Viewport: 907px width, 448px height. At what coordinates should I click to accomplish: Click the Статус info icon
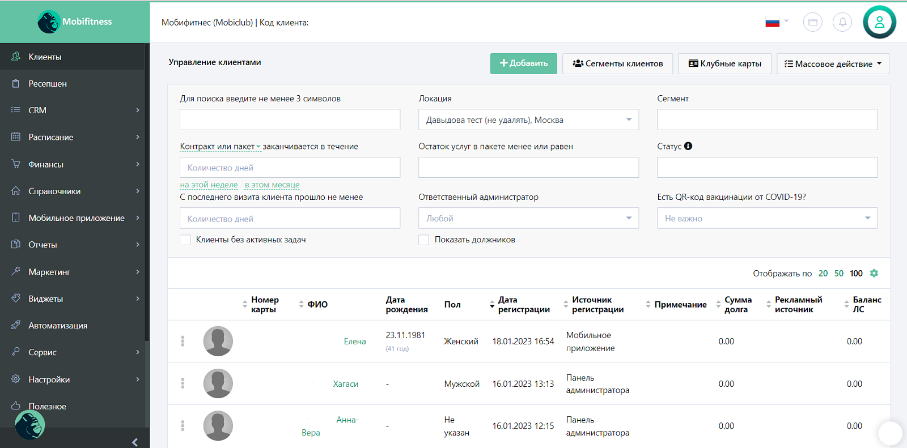[x=688, y=146]
